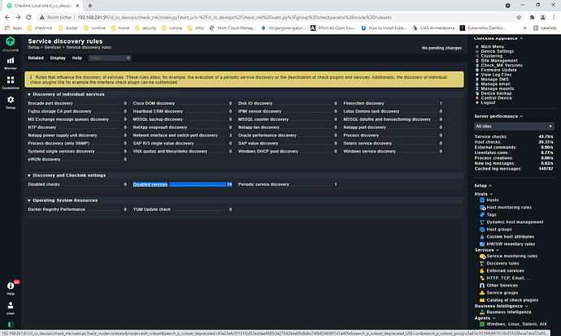
Task: Open the All sites dropdown
Action: (514, 127)
